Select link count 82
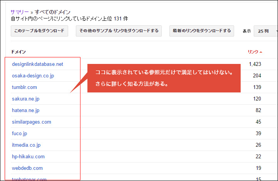The image size is (278, 181). [x=258, y=110]
